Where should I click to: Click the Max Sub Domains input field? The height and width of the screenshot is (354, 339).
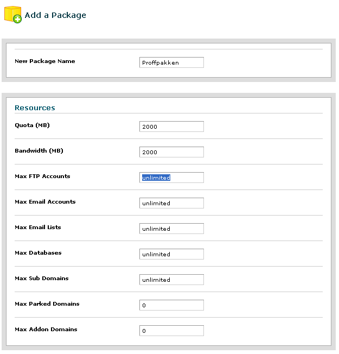pyautogui.click(x=171, y=280)
